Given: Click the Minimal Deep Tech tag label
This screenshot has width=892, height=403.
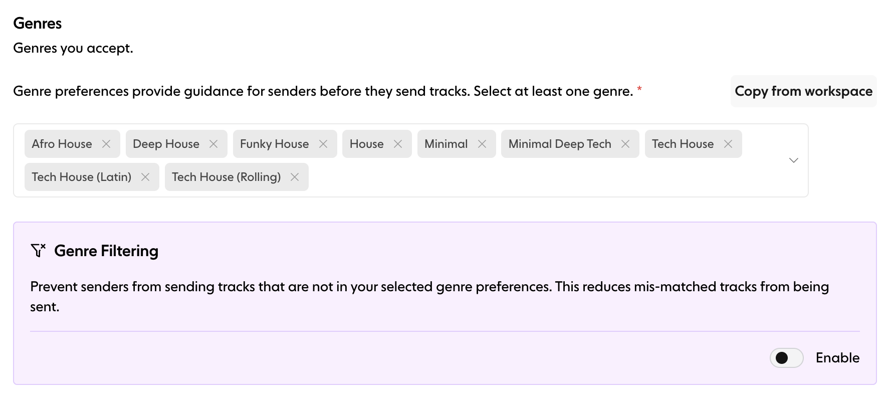Looking at the screenshot, I should [x=560, y=144].
